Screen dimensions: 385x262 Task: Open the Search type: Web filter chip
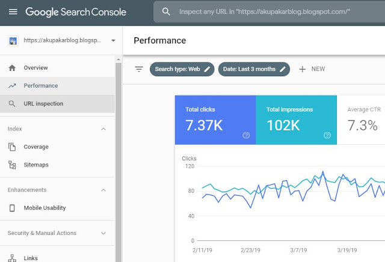coord(182,69)
